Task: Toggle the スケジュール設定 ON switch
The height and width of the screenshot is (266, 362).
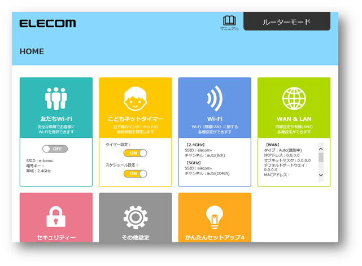Action: tap(136, 173)
